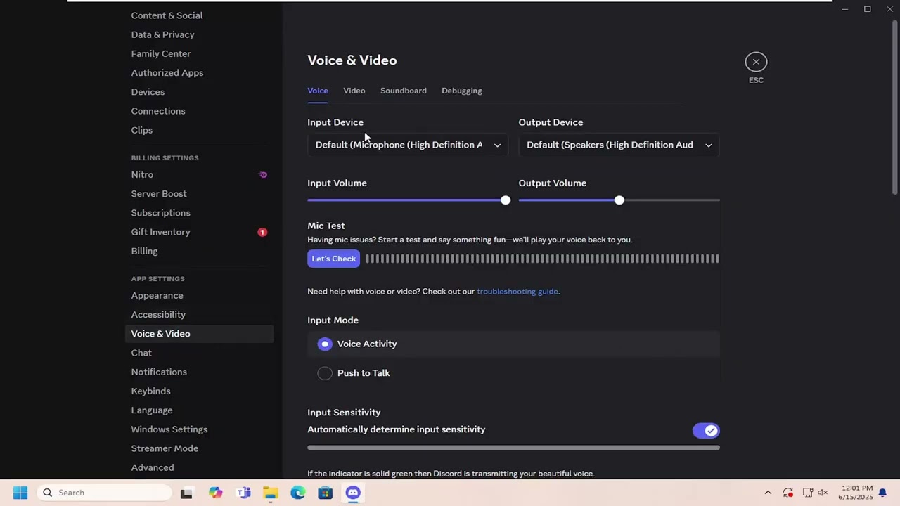Open Microsoft Teams from the taskbar
900x506 pixels.
coord(243,493)
